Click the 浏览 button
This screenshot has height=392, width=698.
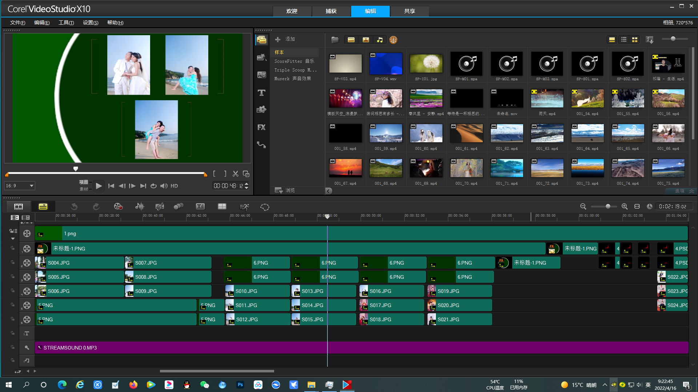(x=285, y=190)
